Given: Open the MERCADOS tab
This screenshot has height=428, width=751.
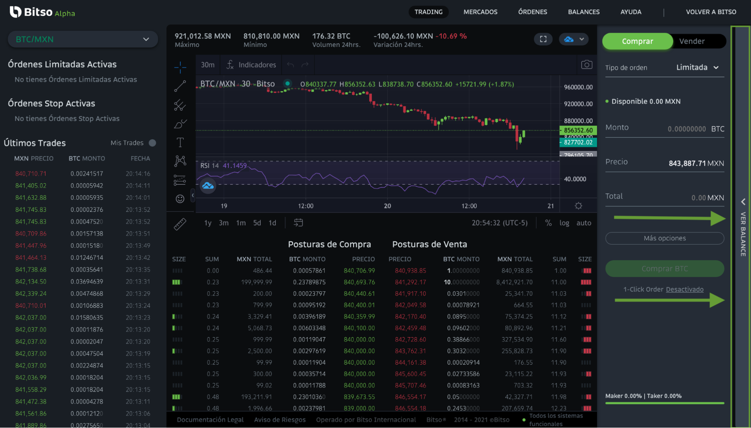Looking at the screenshot, I should [x=480, y=12].
